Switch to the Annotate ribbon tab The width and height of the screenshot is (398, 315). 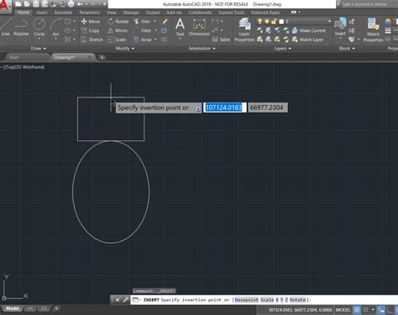[63, 13]
